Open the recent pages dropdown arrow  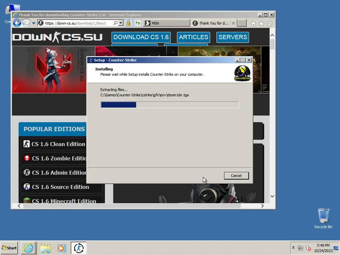pyautogui.click(x=34, y=23)
